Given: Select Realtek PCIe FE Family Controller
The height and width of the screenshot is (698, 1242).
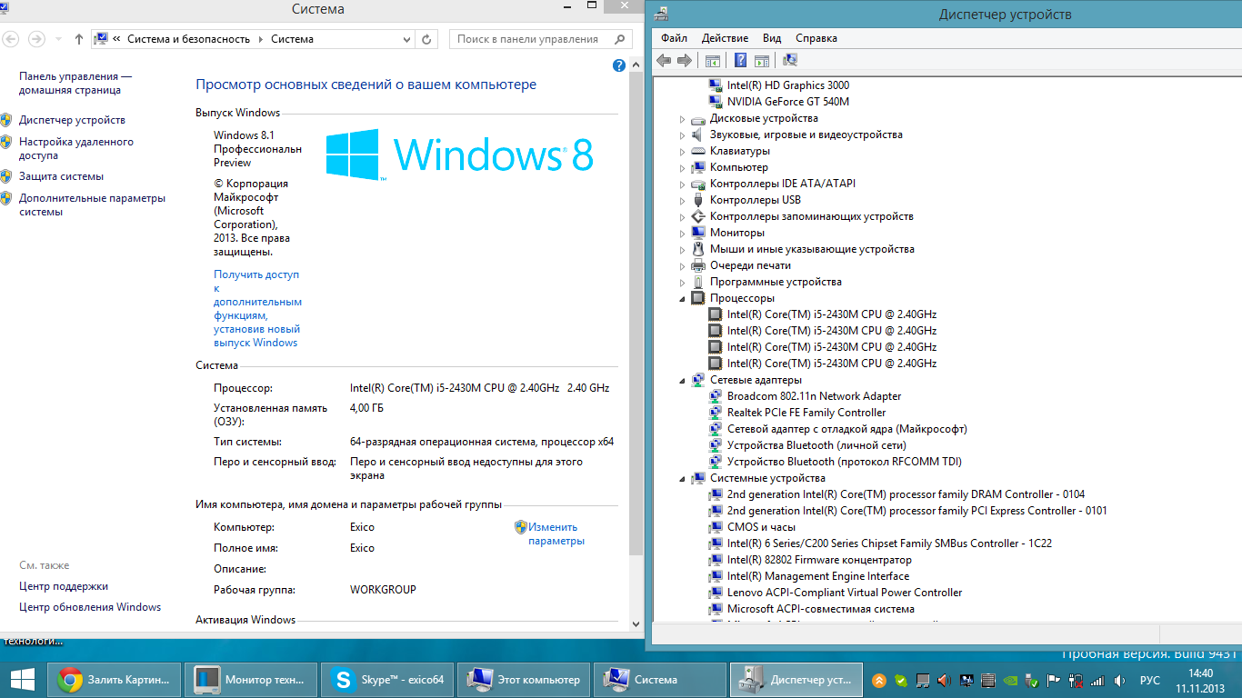Looking at the screenshot, I should click(x=806, y=413).
